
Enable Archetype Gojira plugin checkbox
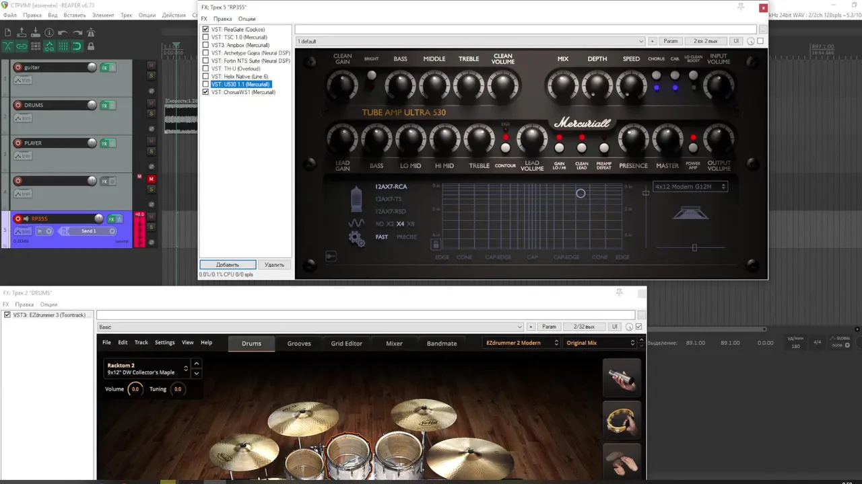[x=206, y=52]
